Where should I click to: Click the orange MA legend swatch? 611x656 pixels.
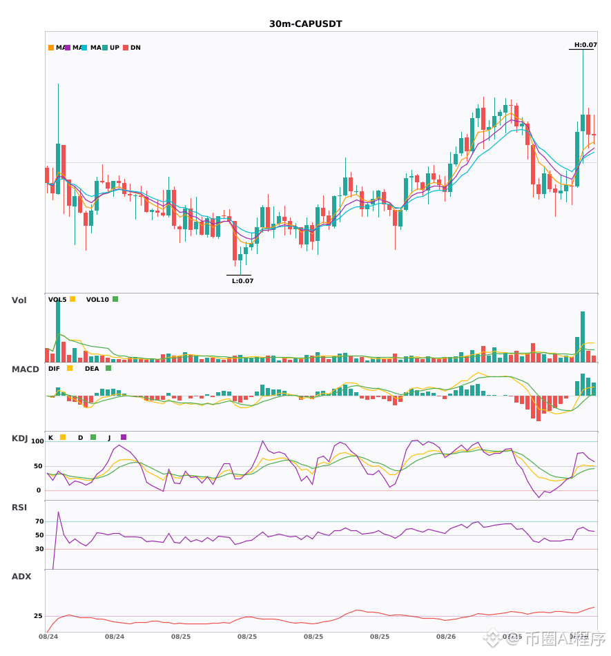(x=51, y=48)
